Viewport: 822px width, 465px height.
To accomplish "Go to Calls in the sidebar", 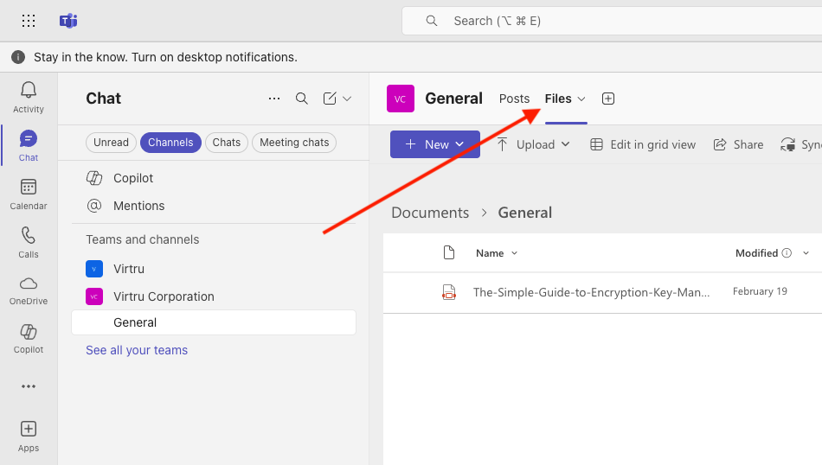I will [29, 243].
